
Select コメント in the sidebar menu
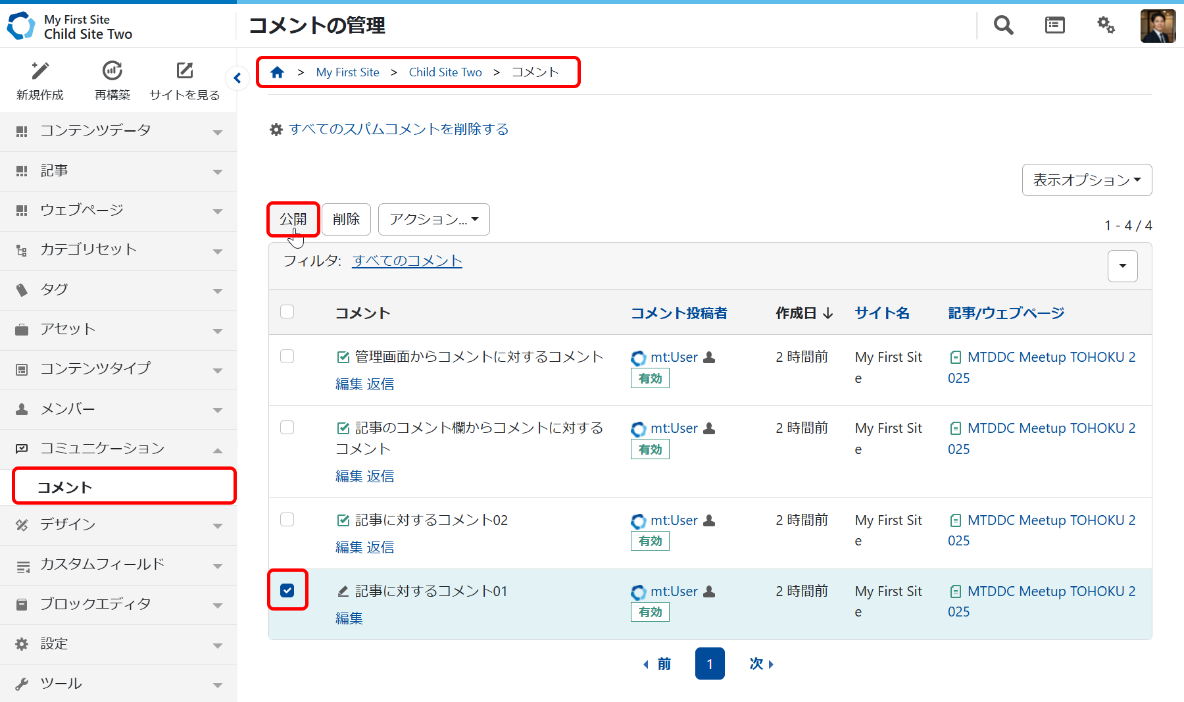124,487
